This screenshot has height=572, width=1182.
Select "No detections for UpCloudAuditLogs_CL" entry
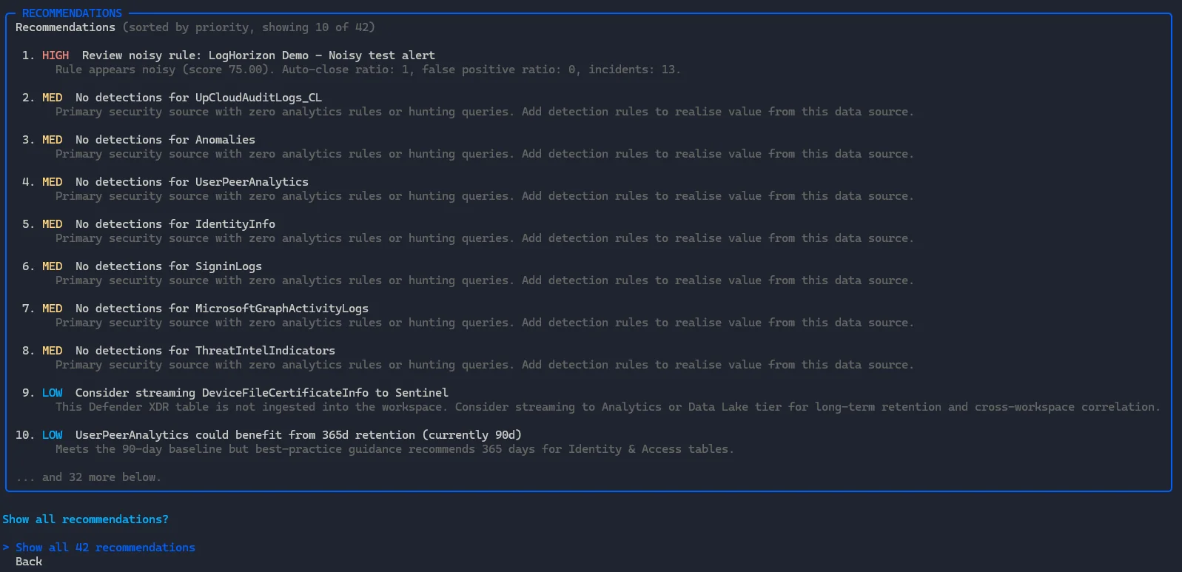198,98
